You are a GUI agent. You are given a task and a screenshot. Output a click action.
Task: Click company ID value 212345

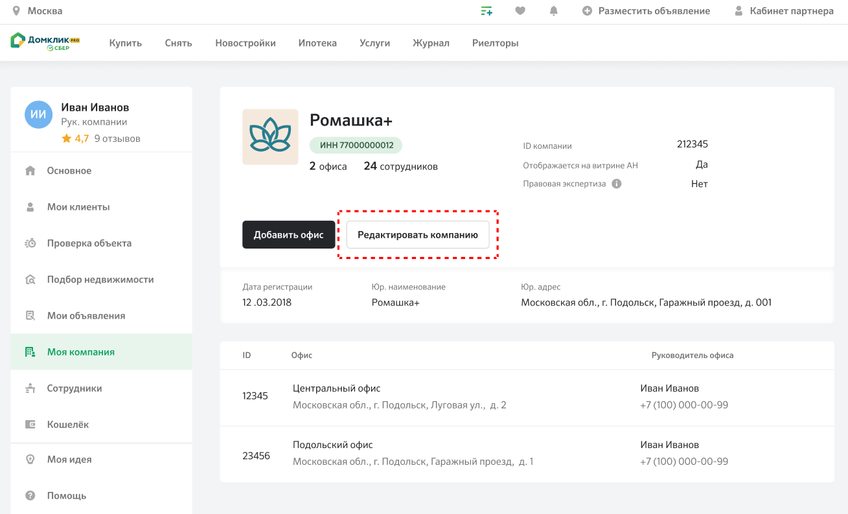coord(693,144)
